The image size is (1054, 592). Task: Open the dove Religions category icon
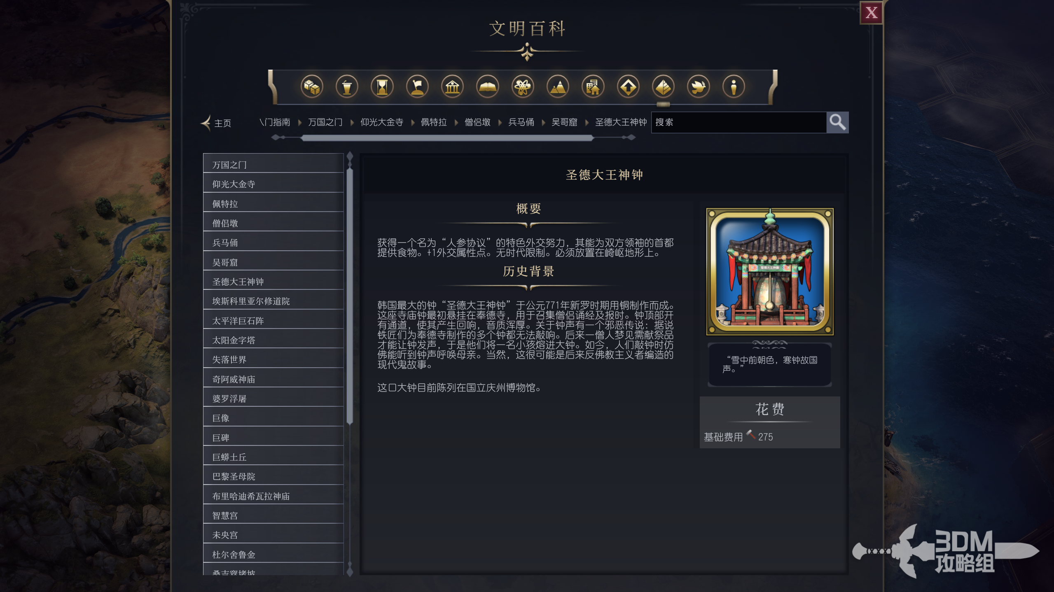[x=699, y=87]
